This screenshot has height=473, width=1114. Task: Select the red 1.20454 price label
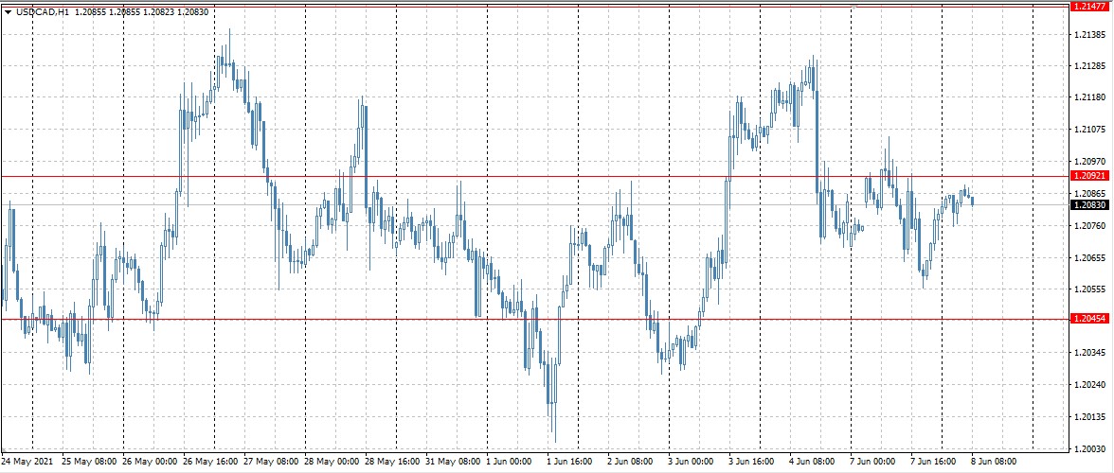pyautogui.click(x=1088, y=319)
